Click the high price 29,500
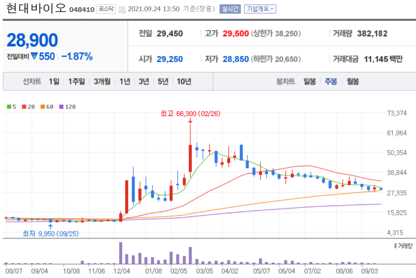 [x=236, y=34]
